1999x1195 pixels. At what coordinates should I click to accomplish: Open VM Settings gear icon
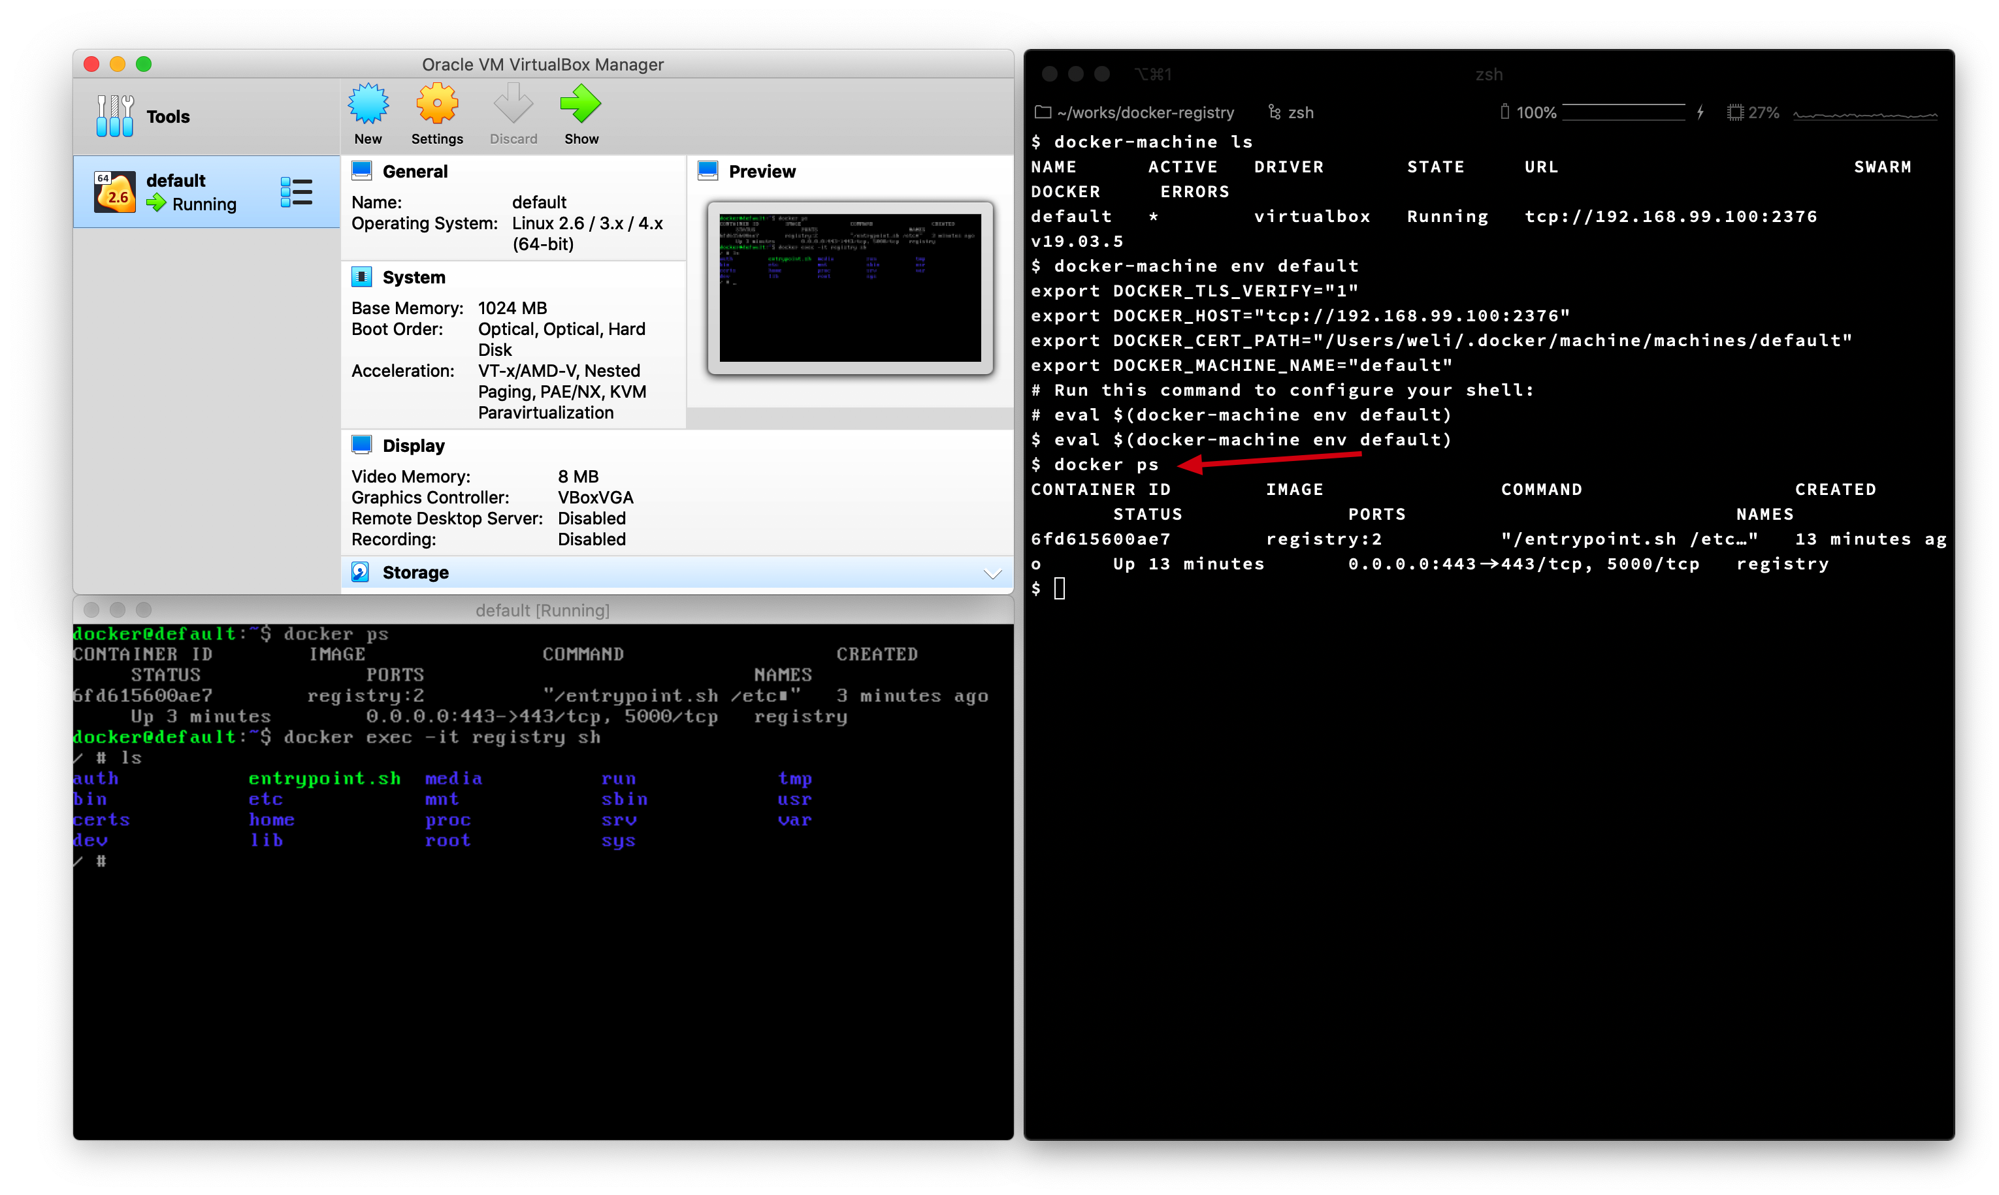coord(436,104)
